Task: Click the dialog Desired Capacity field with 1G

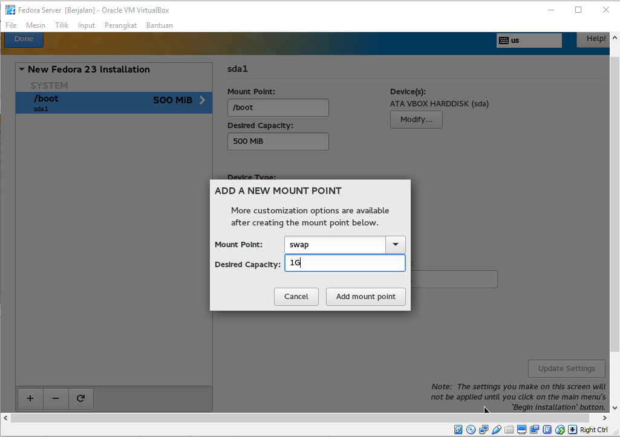Action: point(345,263)
